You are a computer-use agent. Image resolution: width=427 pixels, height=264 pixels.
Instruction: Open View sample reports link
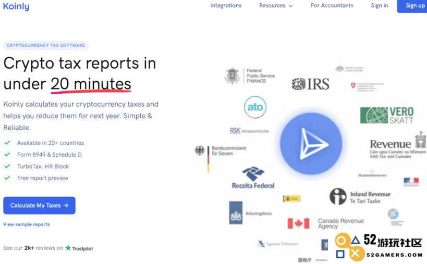click(x=27, y=224)
